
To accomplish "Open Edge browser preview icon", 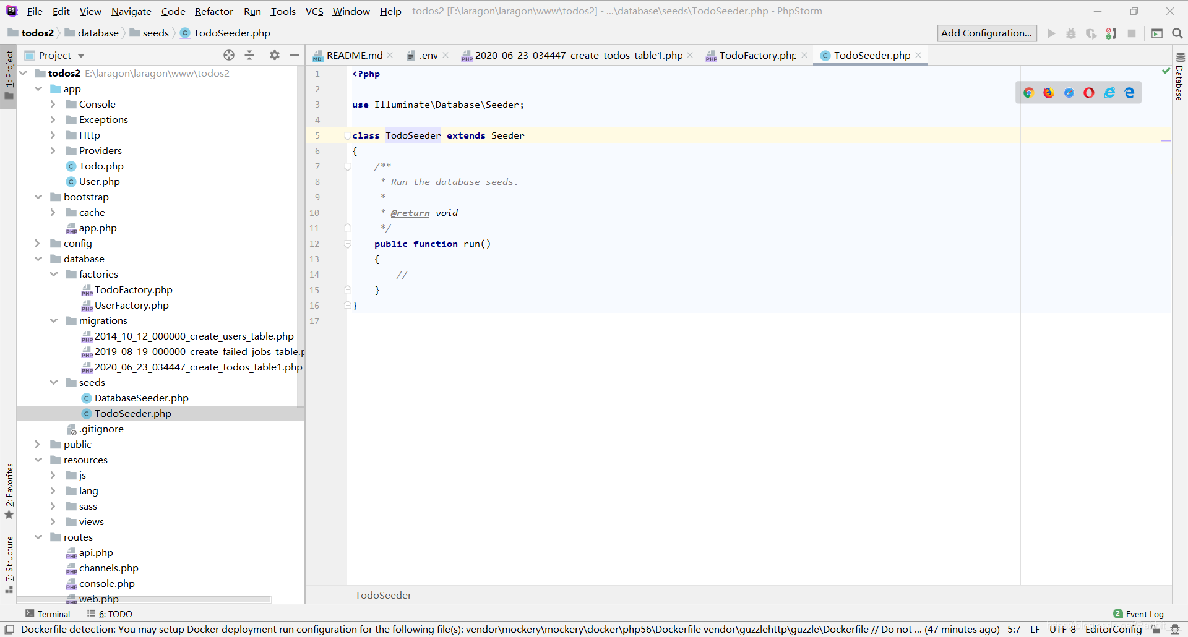I will pyautogui.click(x=1130, y=93).
